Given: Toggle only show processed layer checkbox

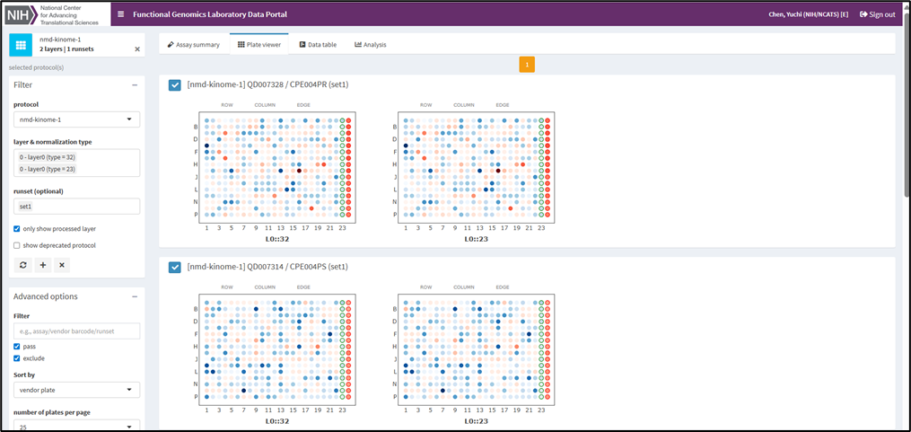Looking at the screenshot, I should tap(17, 228).
